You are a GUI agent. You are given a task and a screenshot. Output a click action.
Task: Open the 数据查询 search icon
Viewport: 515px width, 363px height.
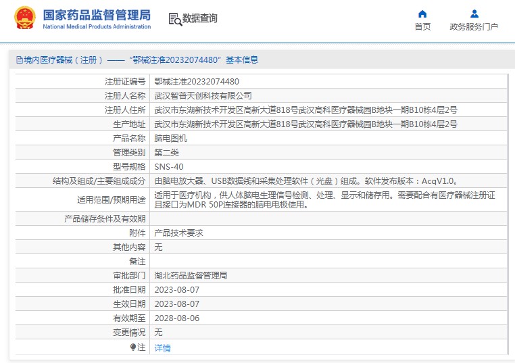pyautogui.click(x=175, y=20)
